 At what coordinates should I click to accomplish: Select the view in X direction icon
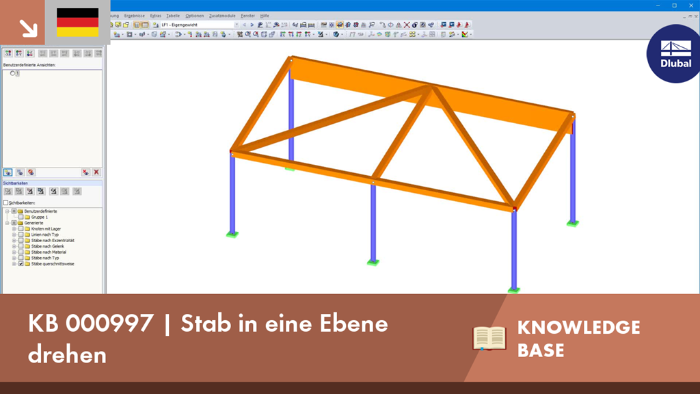pyautogui.click(x=8, y=53)
